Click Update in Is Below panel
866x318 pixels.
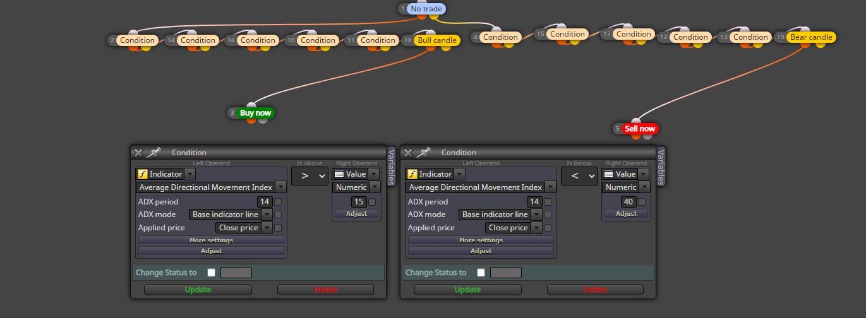(467, 290)
